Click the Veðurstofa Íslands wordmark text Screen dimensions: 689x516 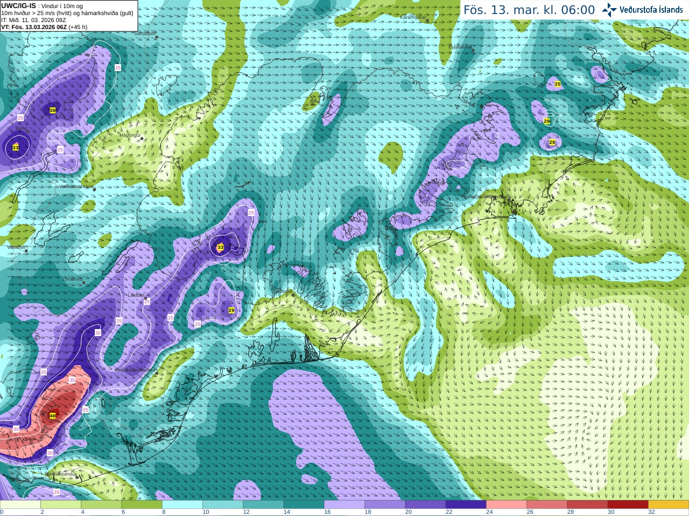651,10
